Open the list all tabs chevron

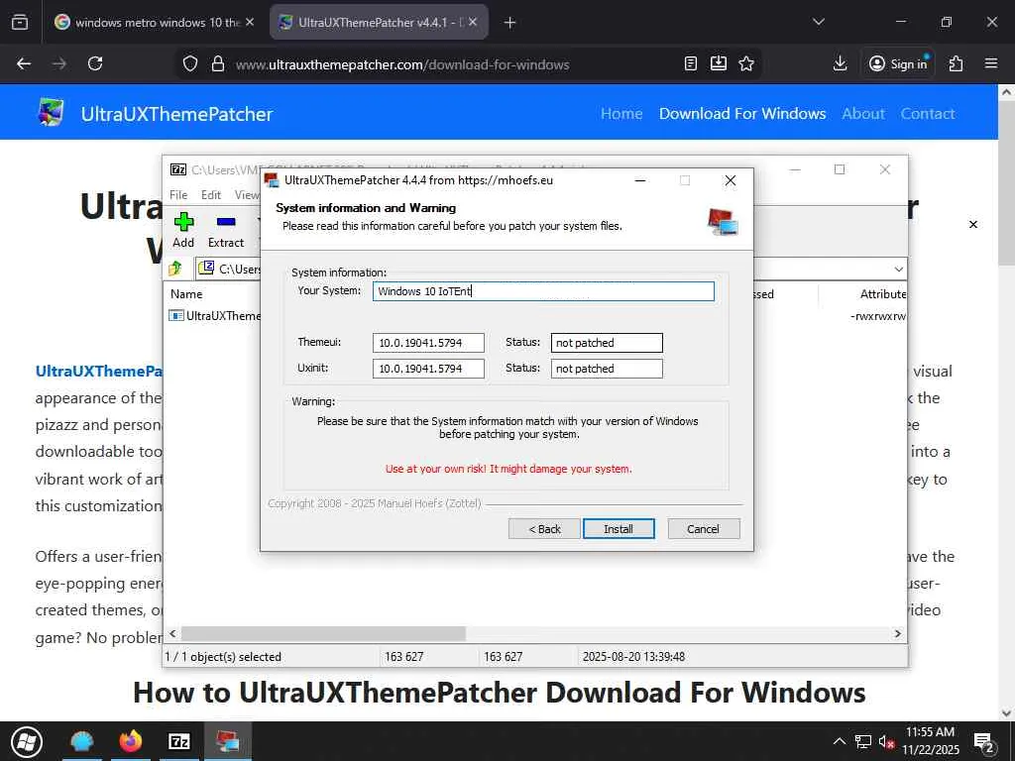(x=818, y=22)
